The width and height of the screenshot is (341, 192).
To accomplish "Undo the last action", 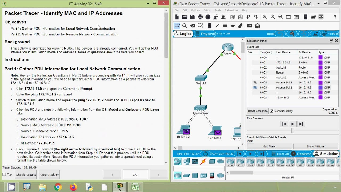I will tap(248, 17).
